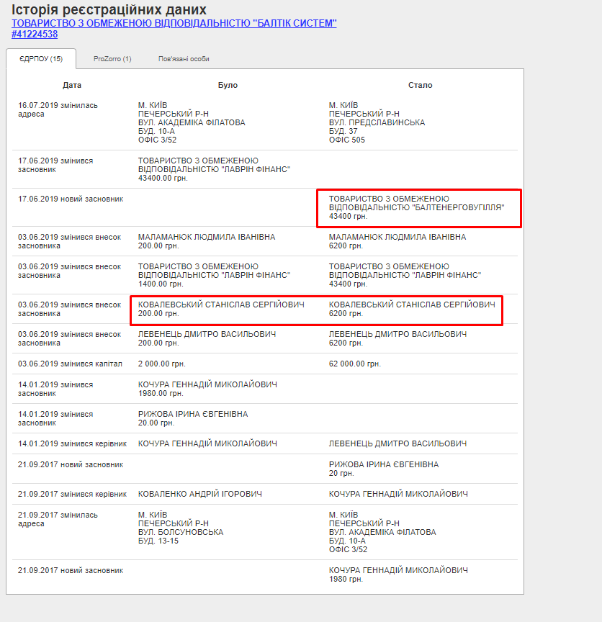Select КОВАЛЕВСЬКИЙ СТАНІСЛАВ СЕРГІЙОВИЧ 6200 грн. cell
602x622 pixels.
413,309
